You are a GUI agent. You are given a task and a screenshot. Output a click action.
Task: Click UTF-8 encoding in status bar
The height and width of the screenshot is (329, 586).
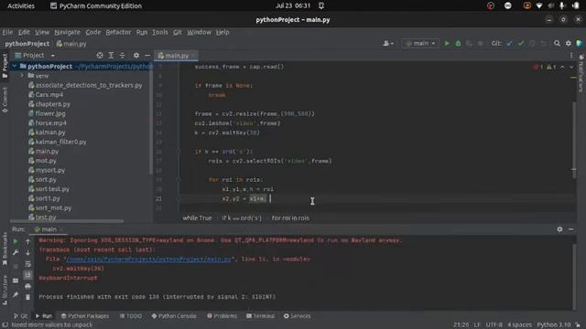click(x=494, y=325)
